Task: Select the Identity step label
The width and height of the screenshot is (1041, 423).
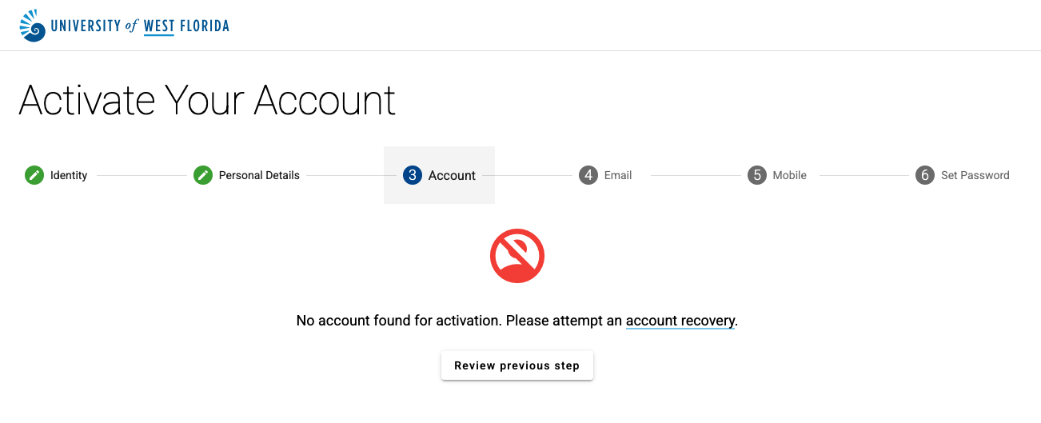Action: pos(69,175)
